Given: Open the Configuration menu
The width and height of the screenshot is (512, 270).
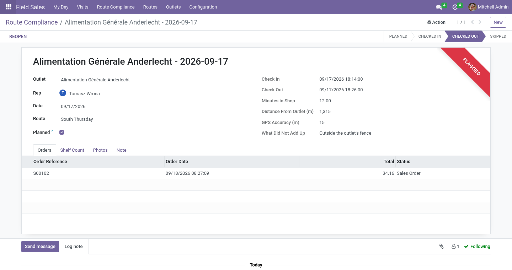Looking at the screenshot, I should [203, 7].
